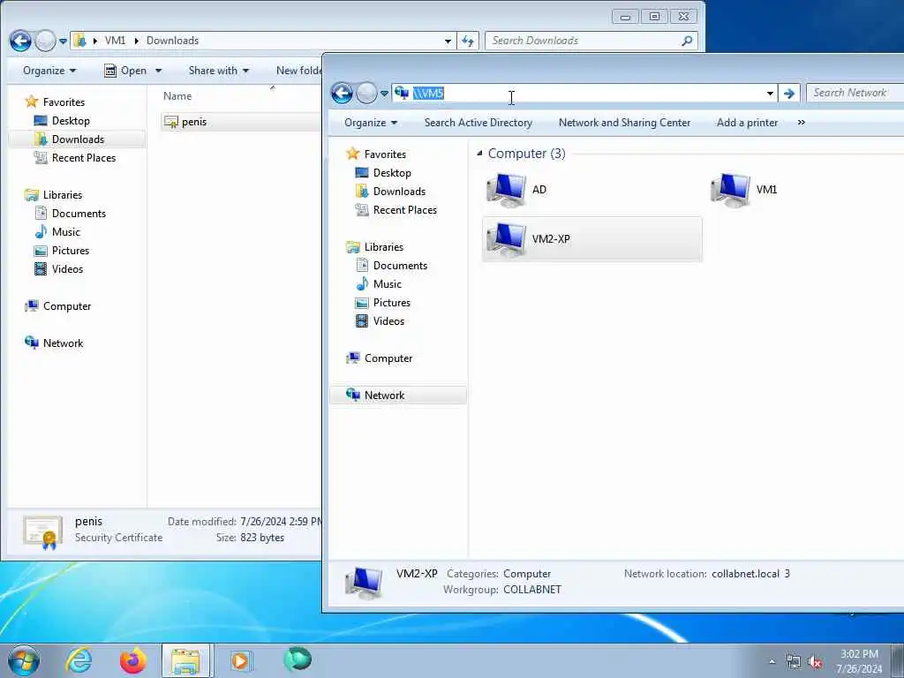Click Search Active Directory
The height and width of the screenshot is (678, 904).
click(478, 123)
